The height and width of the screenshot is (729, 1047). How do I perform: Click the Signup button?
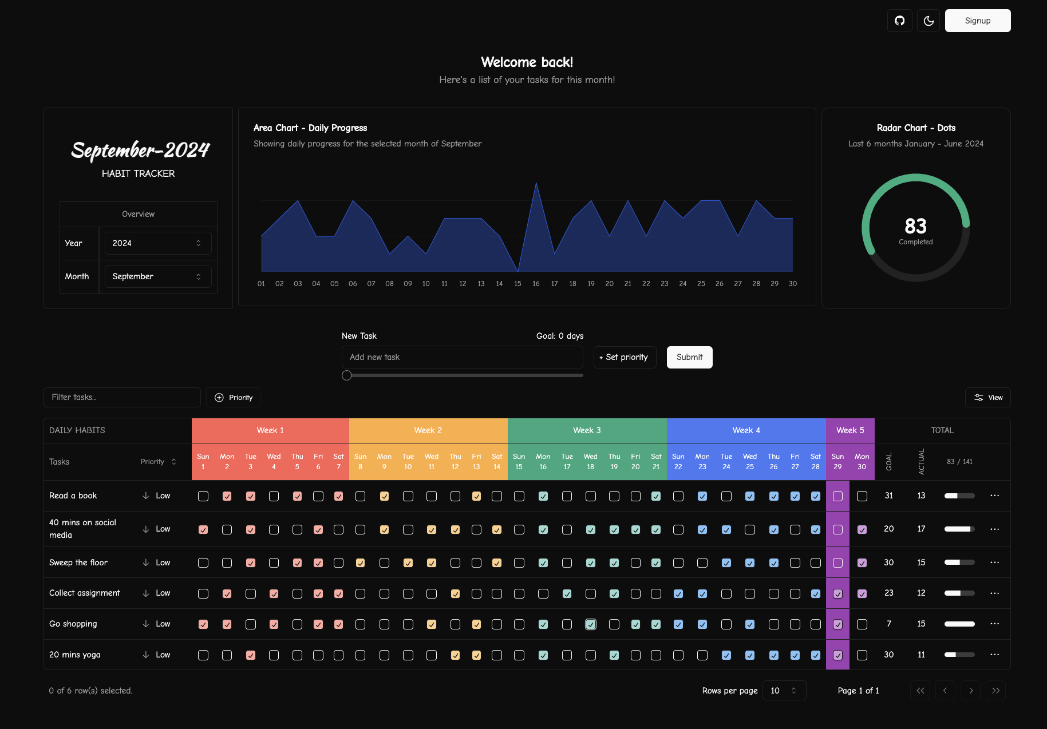tap(977, 21)
